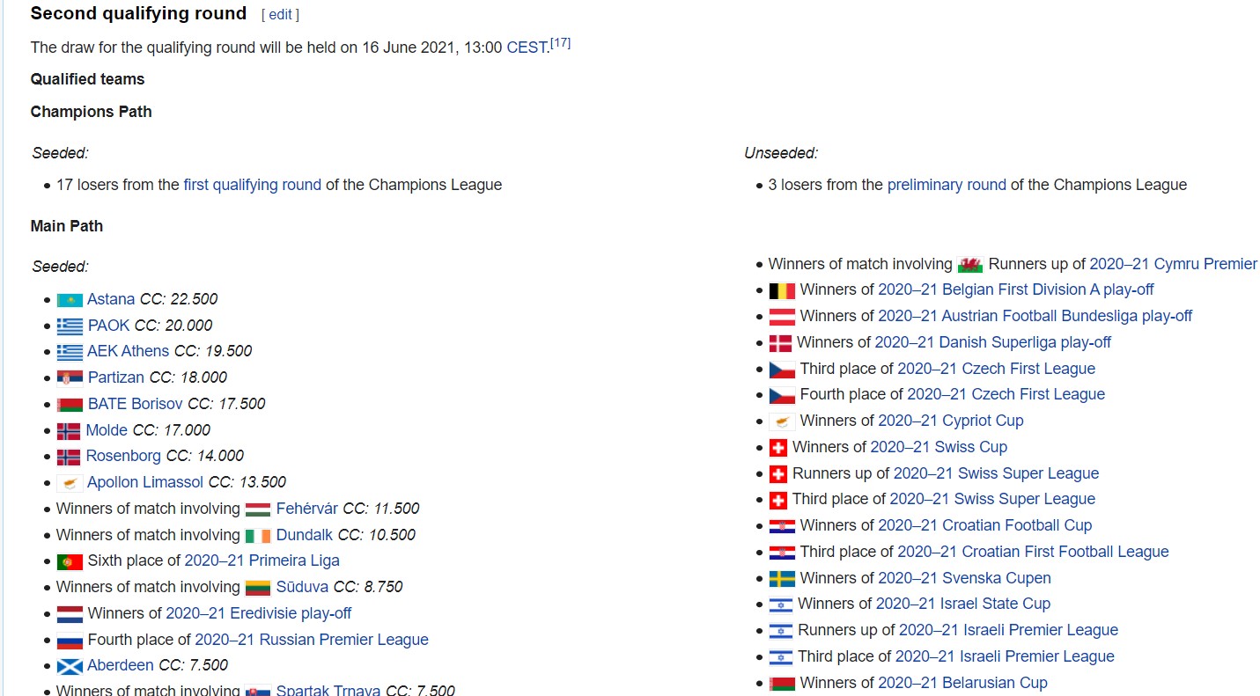1260x696 pixels.
Task: Open the Astana club link
Action: pos(111,299)
